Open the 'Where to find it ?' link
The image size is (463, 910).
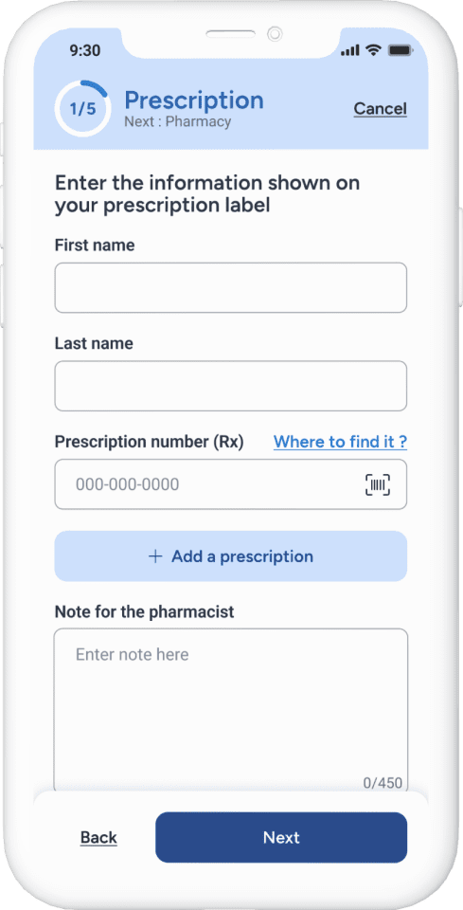[340, 442]
